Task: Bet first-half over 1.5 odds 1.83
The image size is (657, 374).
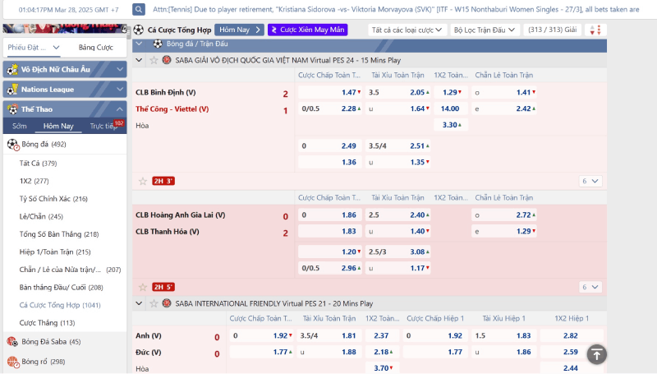Action: tap(504, 336)
